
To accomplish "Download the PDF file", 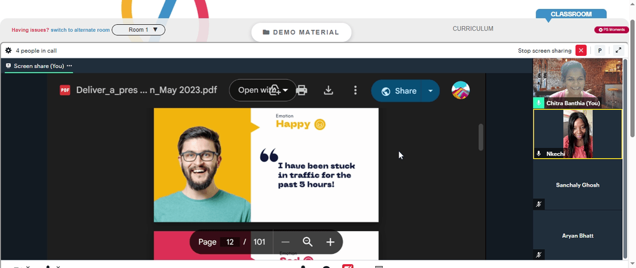I will 328,90.
